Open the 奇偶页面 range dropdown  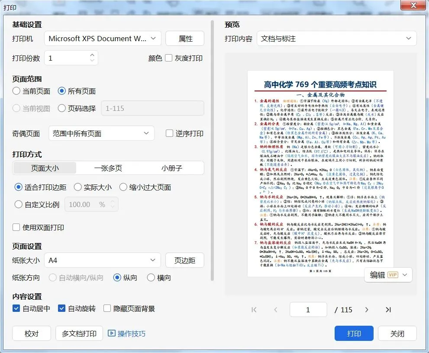click(101, 133)
